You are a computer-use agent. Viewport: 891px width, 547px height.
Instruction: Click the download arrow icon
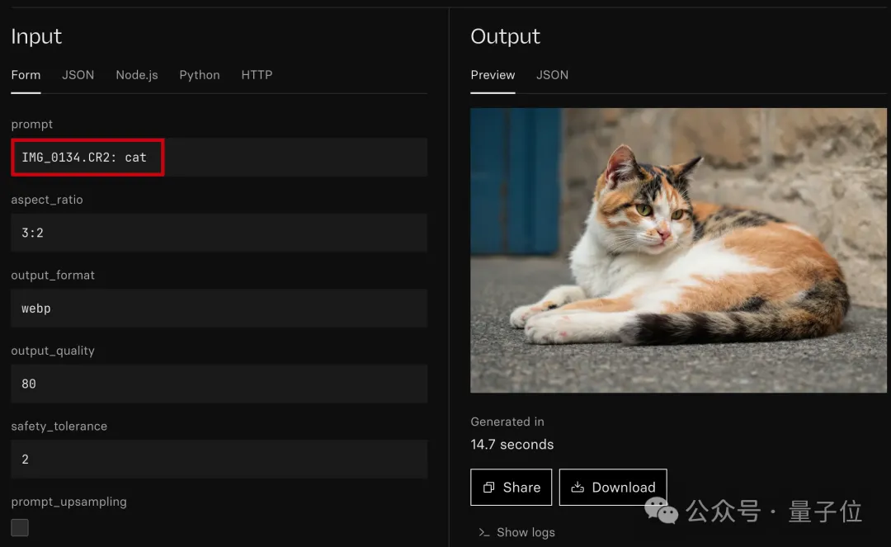click(x=577, y=488)
